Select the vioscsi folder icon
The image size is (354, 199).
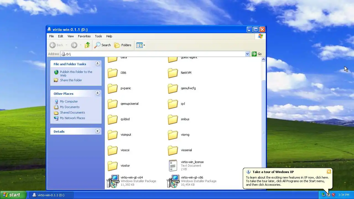(113, 150)
